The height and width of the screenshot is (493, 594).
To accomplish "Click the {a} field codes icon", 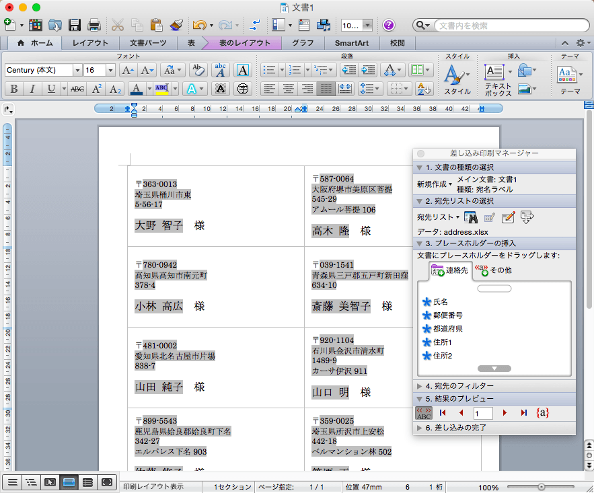I will [x=542, y=412].
